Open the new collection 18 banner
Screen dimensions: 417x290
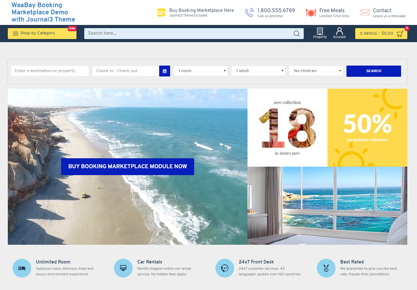pyautogui.click(x=287, y=128)
